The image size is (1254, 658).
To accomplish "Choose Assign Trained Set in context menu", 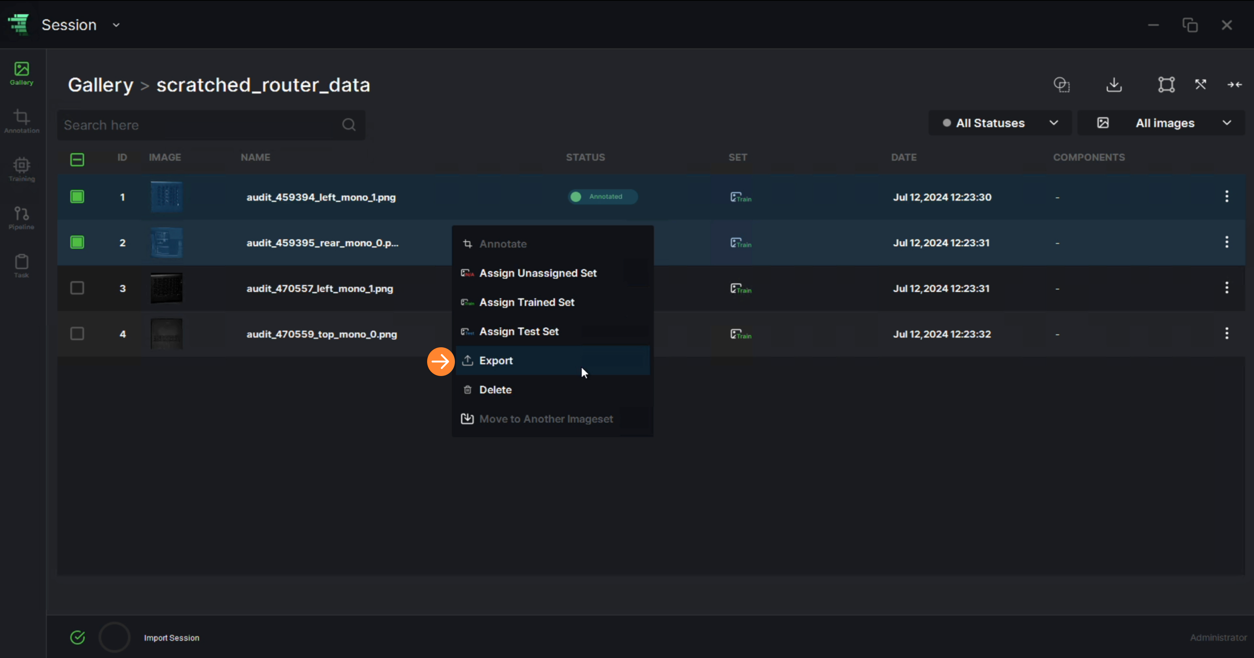I will point(553,302).
